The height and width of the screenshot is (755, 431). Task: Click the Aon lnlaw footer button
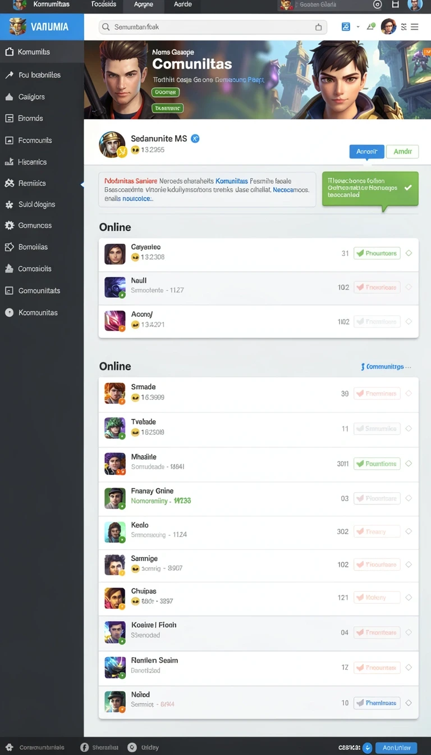coord(397,748)
